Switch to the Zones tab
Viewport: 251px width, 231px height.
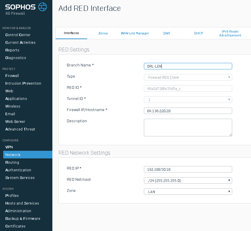(103, 33)
